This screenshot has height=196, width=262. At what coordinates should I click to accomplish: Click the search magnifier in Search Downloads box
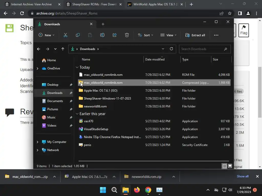tap(225, 49)
